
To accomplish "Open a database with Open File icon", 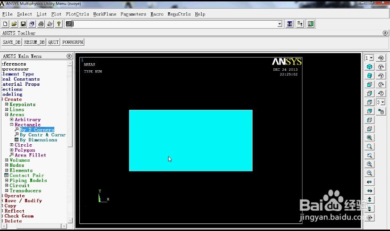I will 14,24.
